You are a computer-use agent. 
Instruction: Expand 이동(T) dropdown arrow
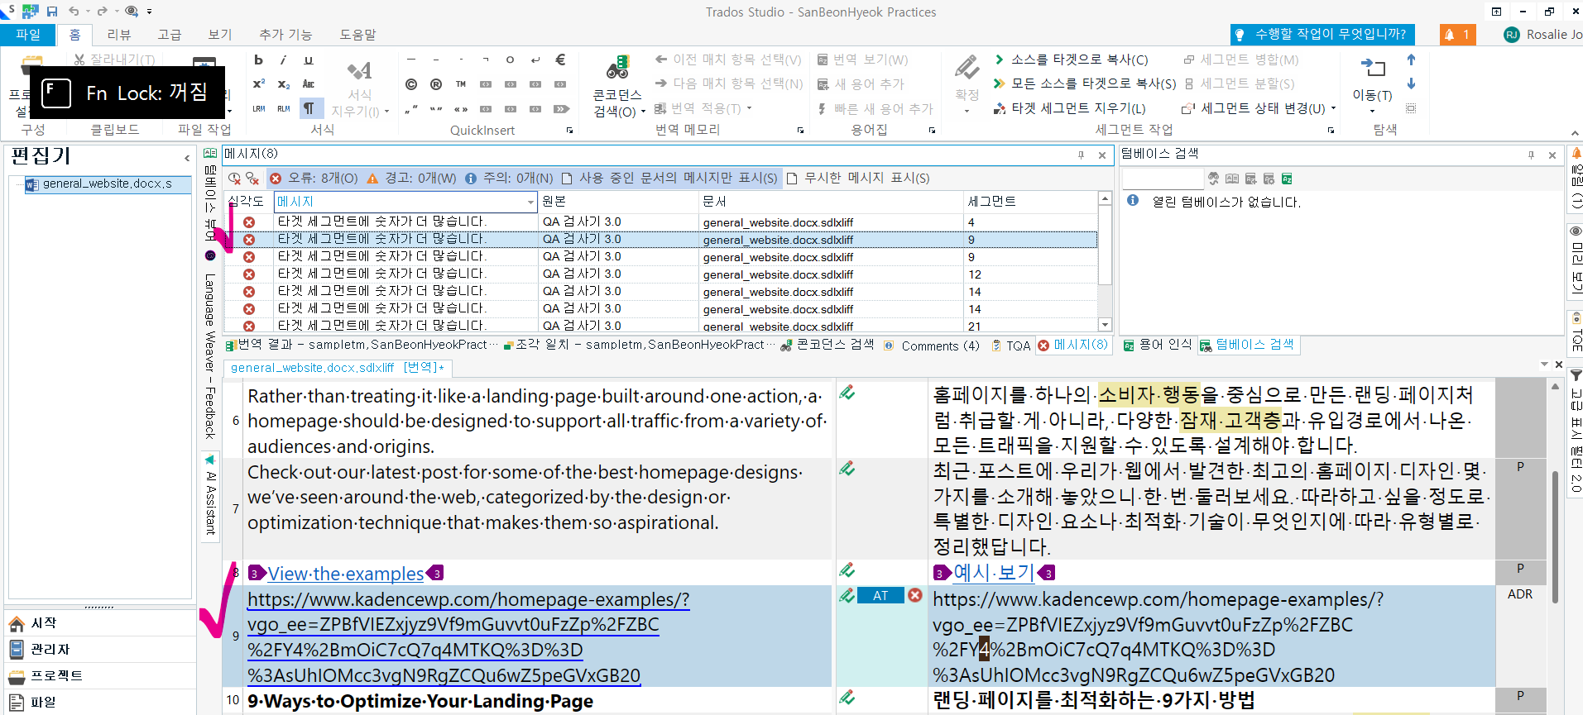coord(1372,112)
